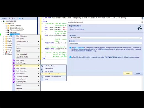Open the Connection combo box dropdown
Image resolution: width=144 pixels, height=108 pixels.
tap(141, 38)
